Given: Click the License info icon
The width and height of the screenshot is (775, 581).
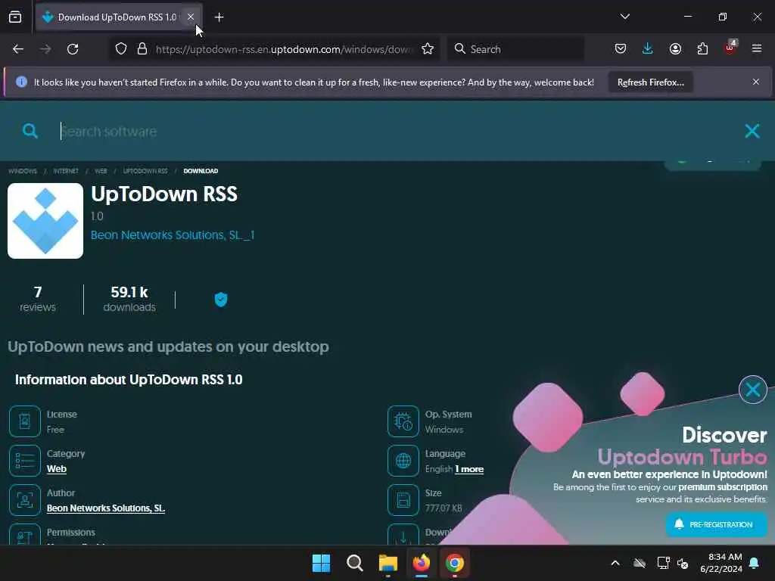Looking at the screenshot, I should click(x=25, y=421).
